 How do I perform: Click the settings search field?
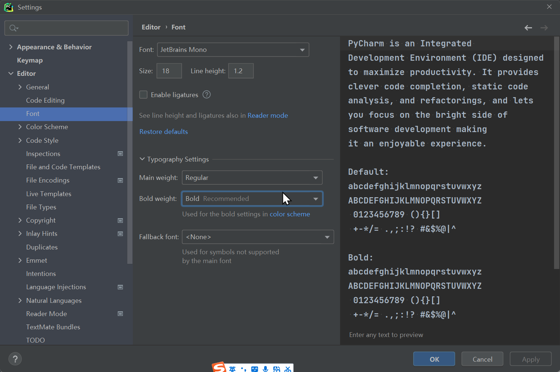[x=66, y=28]
